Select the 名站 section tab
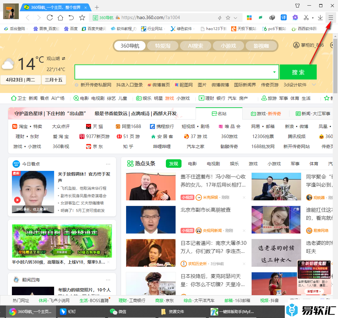The image size is (338, 318). [219, 114]
